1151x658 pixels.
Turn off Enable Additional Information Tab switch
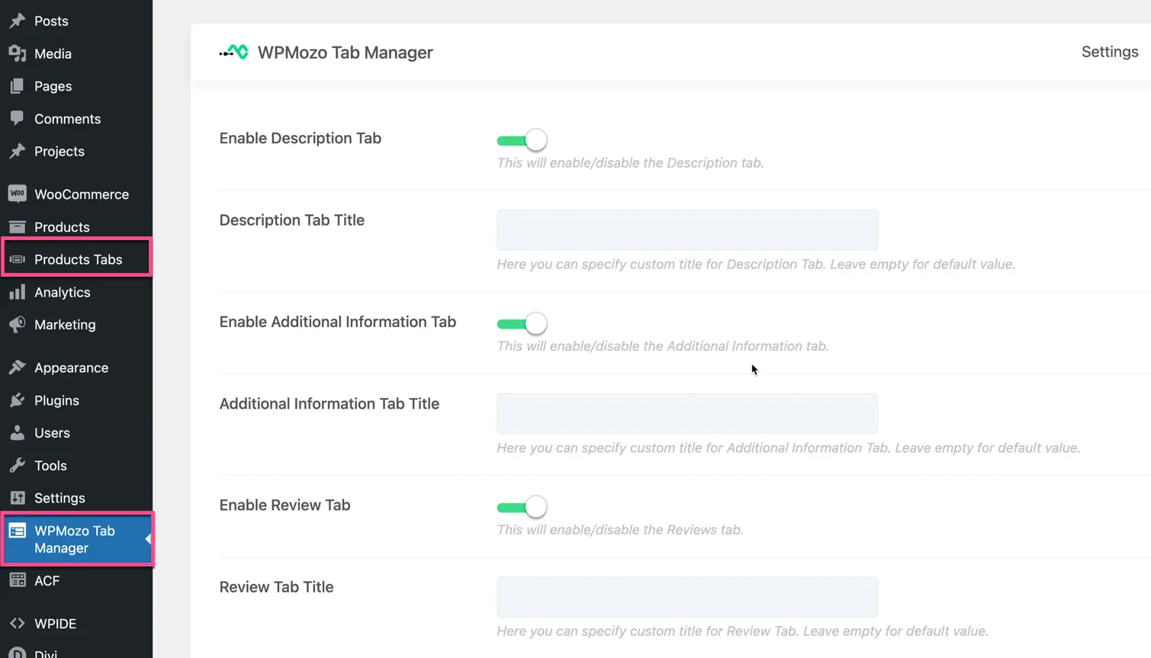point(522,323)
